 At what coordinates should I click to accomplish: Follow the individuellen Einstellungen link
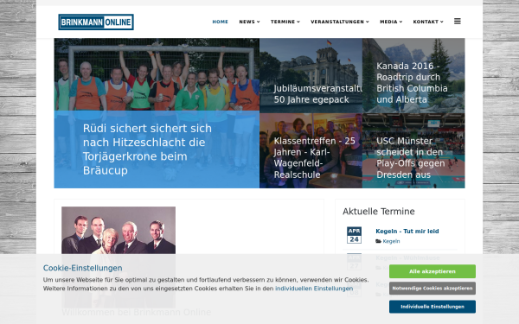point(314,289)
